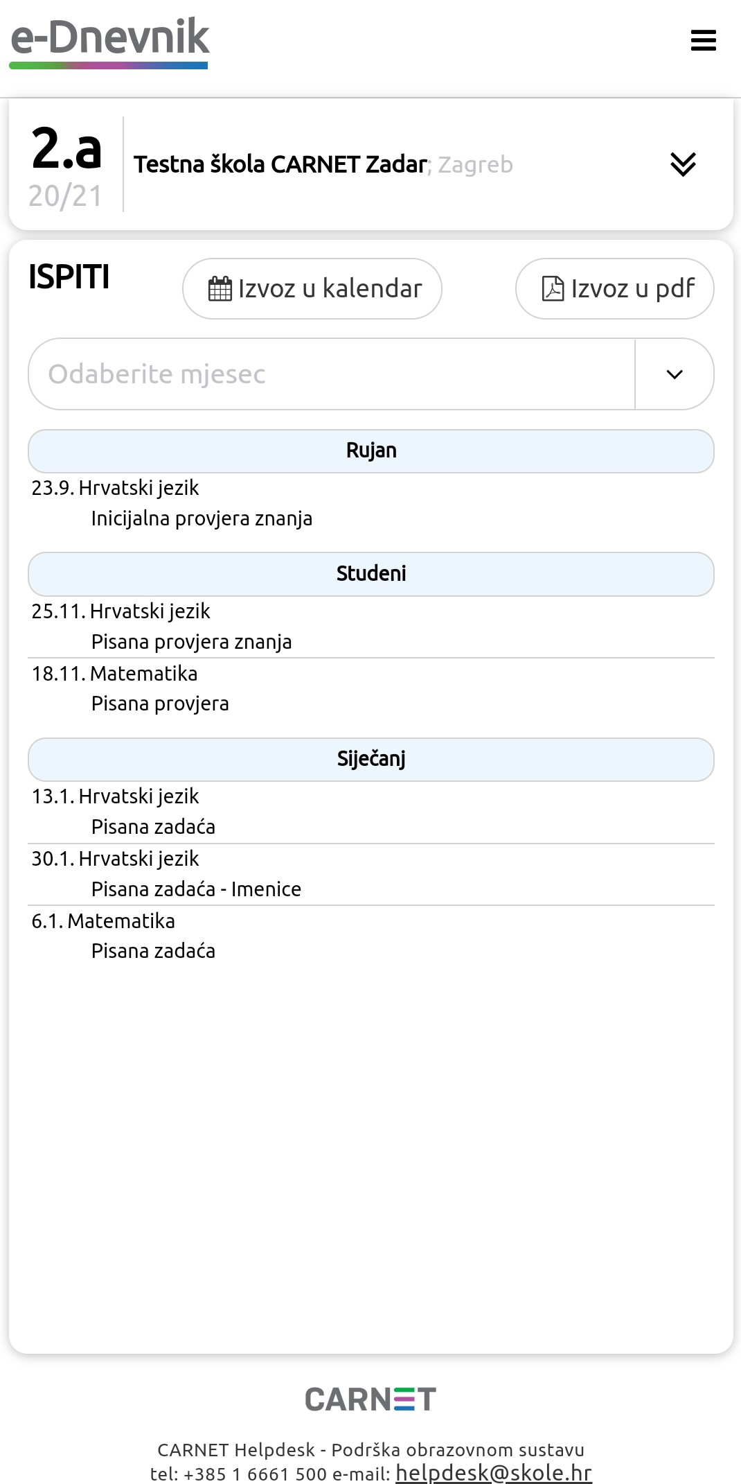Select the Studeni month header

click(370, 574)
